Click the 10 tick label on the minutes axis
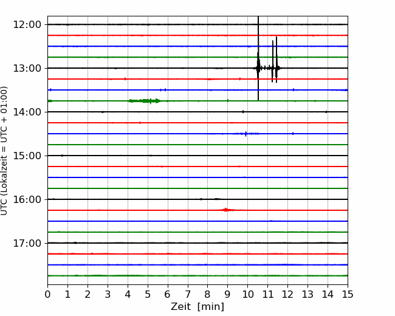Viewport: 395px width, 316px height. click(x=247, y=295)
